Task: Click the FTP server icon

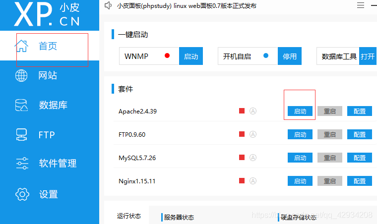Action: click(x=21, y=135)
